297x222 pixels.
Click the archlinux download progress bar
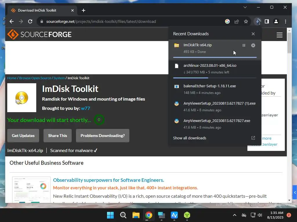coord(215,78)
